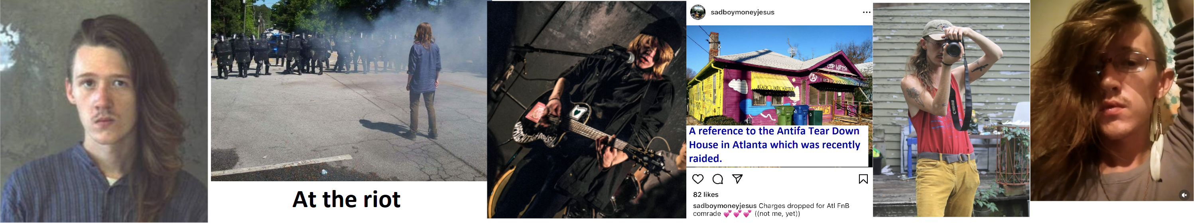Select the guitarist on stage photo
The width and height of the screenshot is (1194, 223).
click(586, 109)
